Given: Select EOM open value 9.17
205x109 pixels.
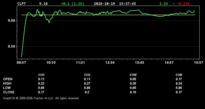Looking at the screenshot, I should (x=179, y=79).
